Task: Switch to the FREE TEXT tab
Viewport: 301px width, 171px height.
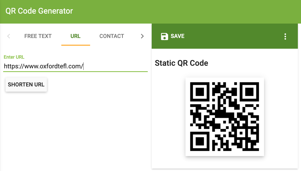Action: [x=38, y=36]
